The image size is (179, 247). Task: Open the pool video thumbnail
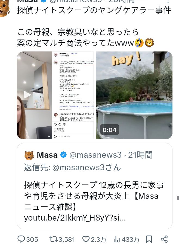point(134,95)
